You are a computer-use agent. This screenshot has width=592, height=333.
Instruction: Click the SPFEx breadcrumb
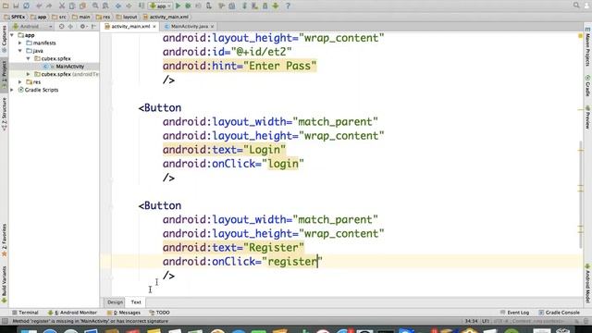click(x=14, y=17)
